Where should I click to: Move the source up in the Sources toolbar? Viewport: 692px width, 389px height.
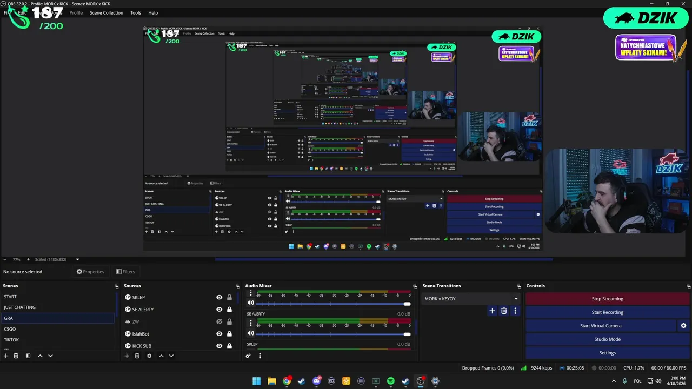(x=161, y=356)
